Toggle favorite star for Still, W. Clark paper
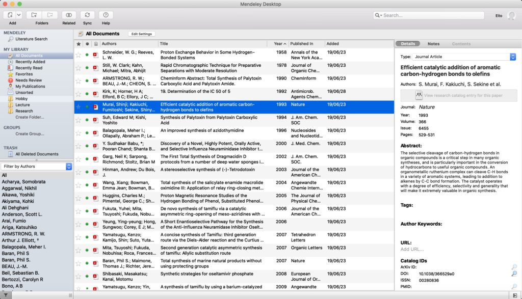This screenshot has height=299, width=522. 79,68
